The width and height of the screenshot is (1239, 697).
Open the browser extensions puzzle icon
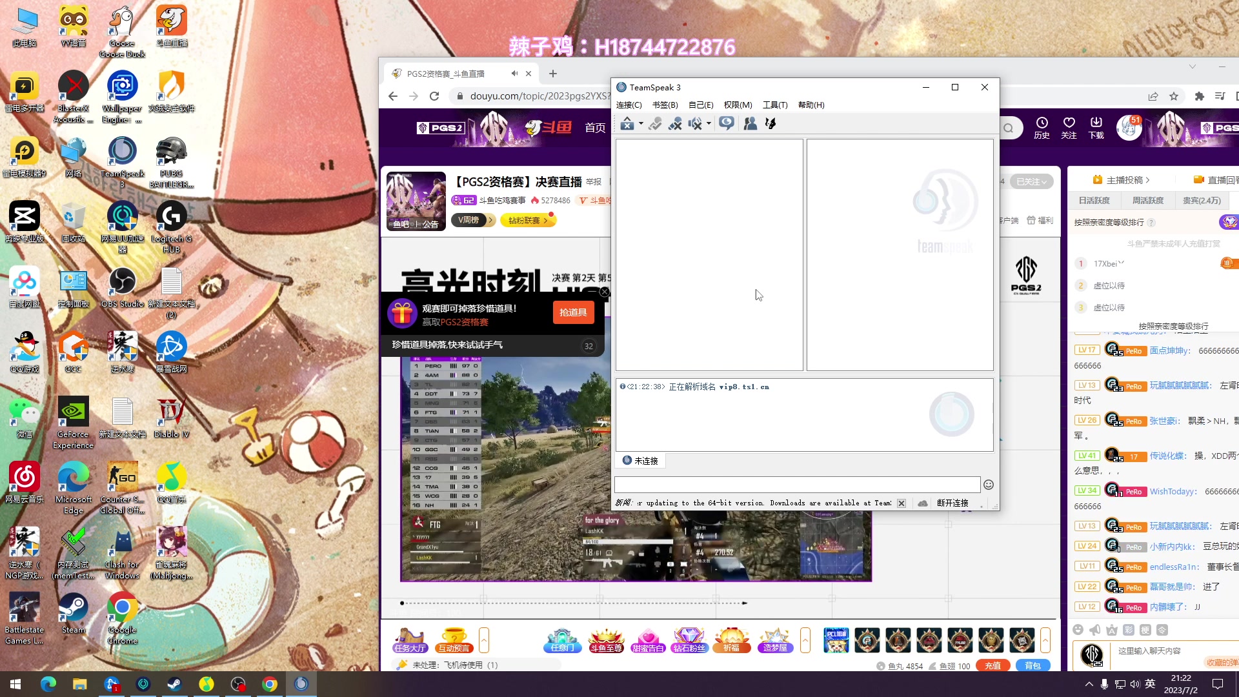[x=1200, y=96]
